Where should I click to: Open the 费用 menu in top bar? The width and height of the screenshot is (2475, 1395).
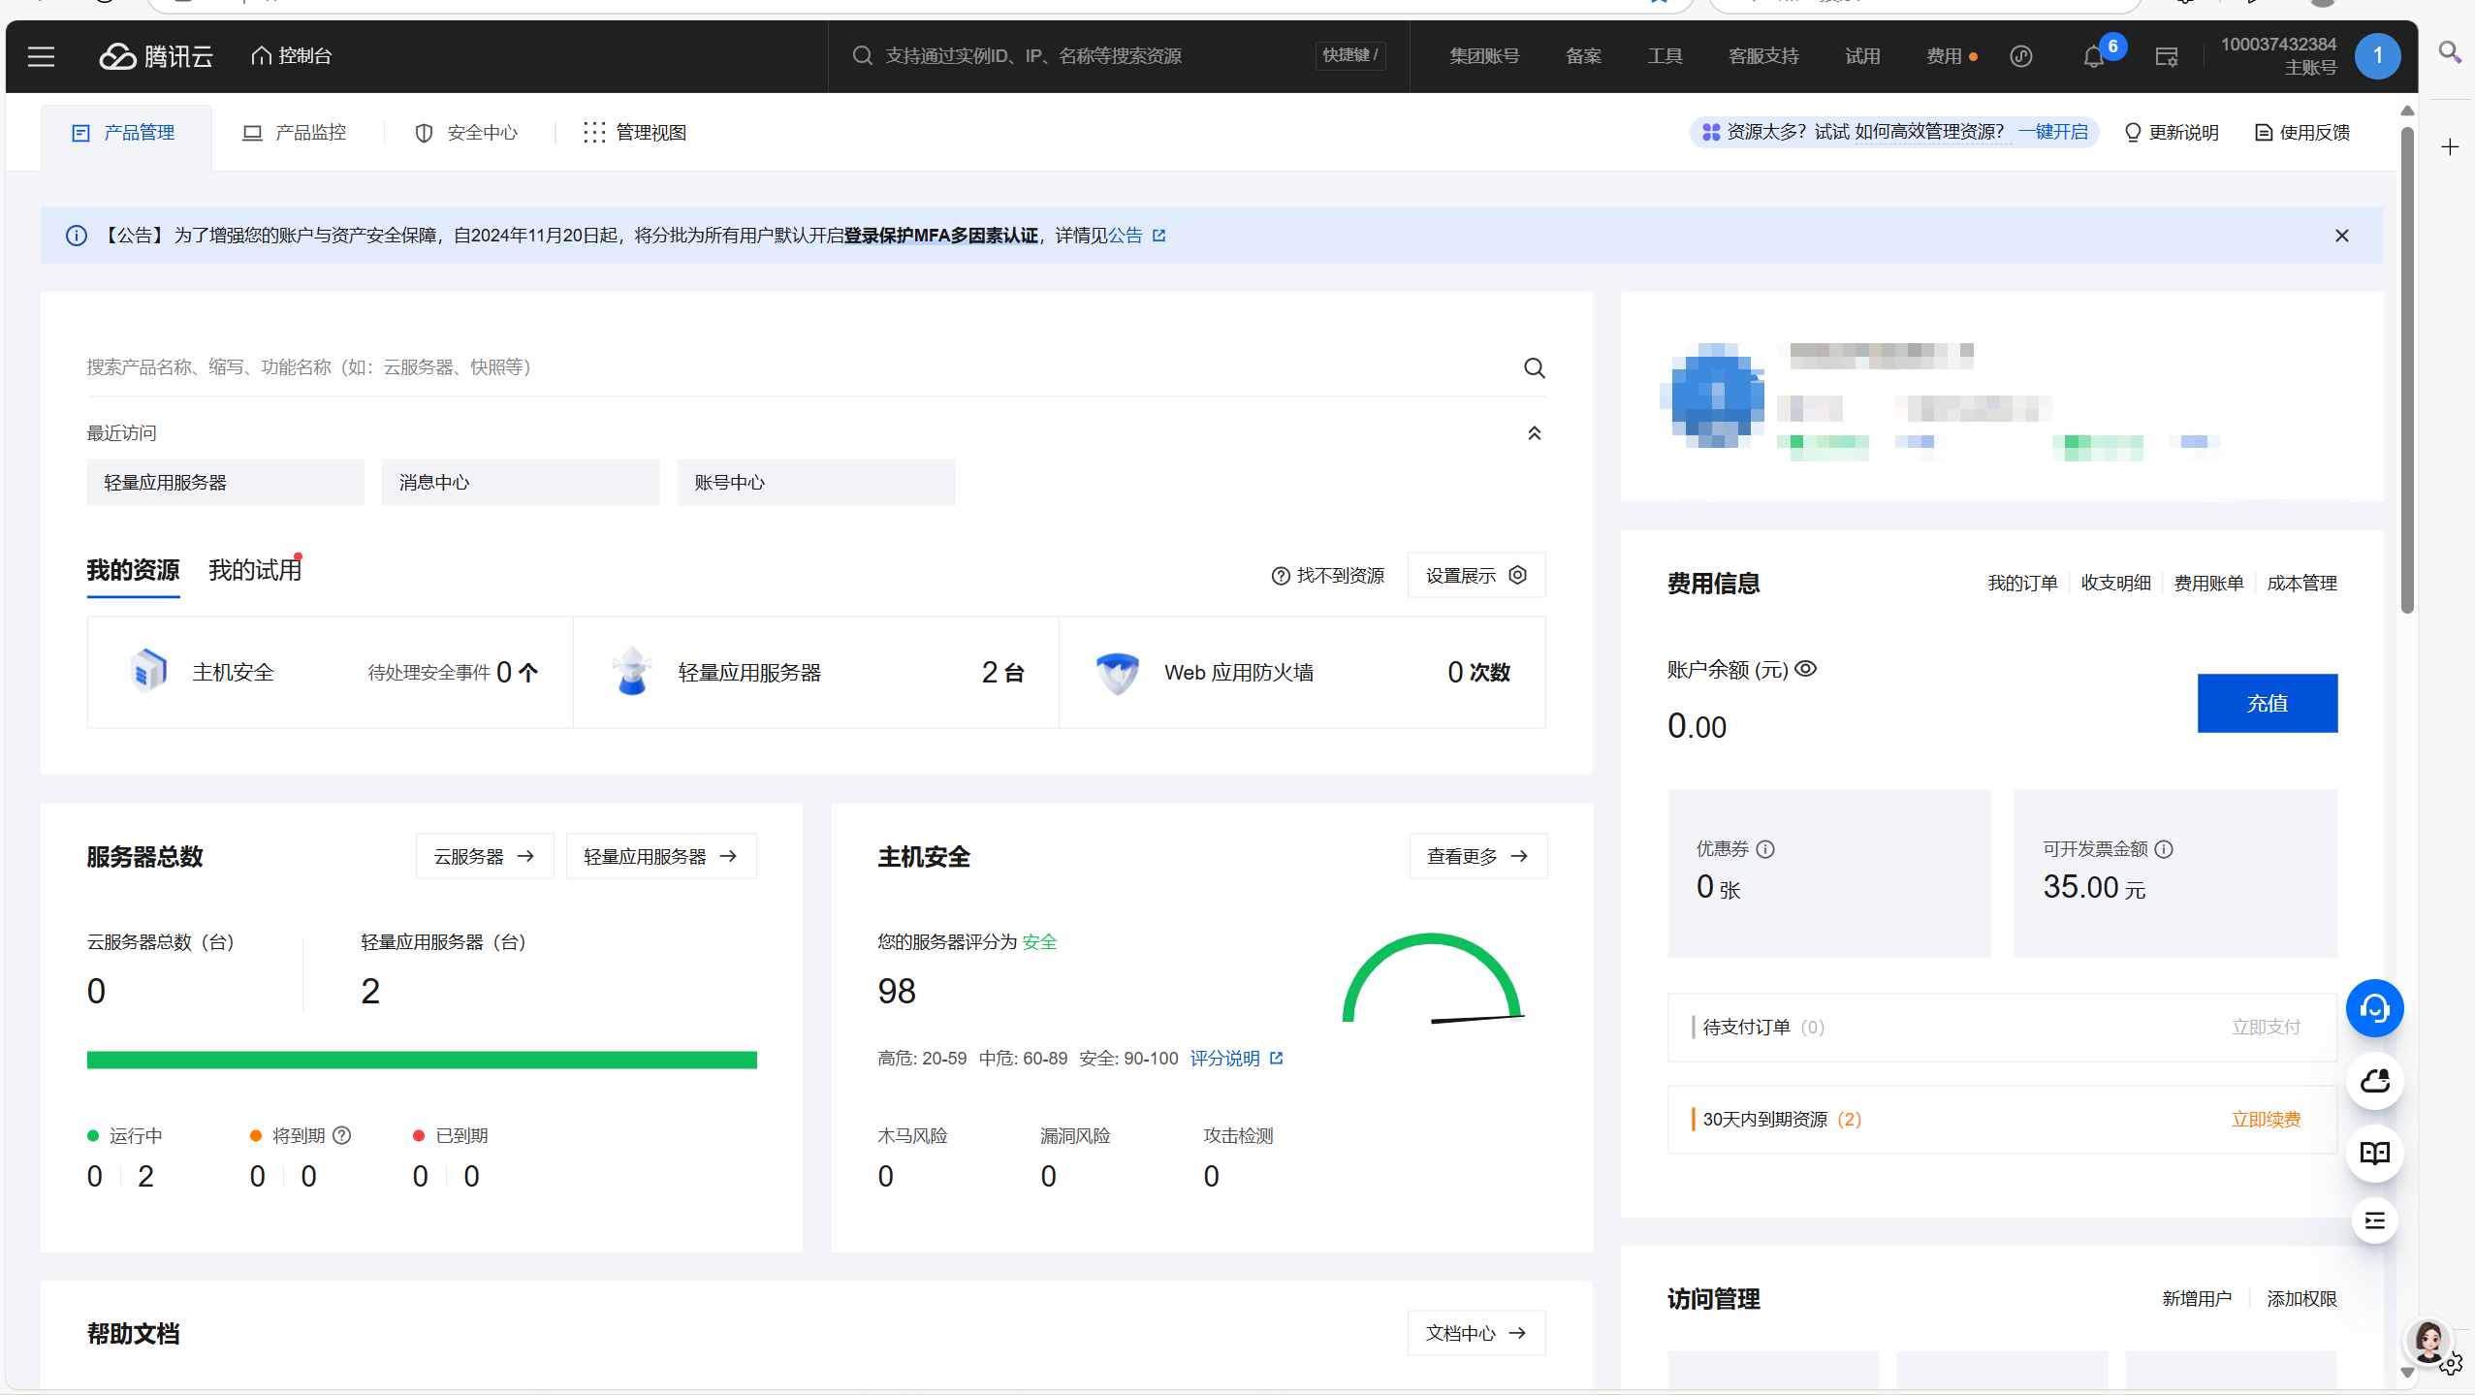tap(1944, 56)
